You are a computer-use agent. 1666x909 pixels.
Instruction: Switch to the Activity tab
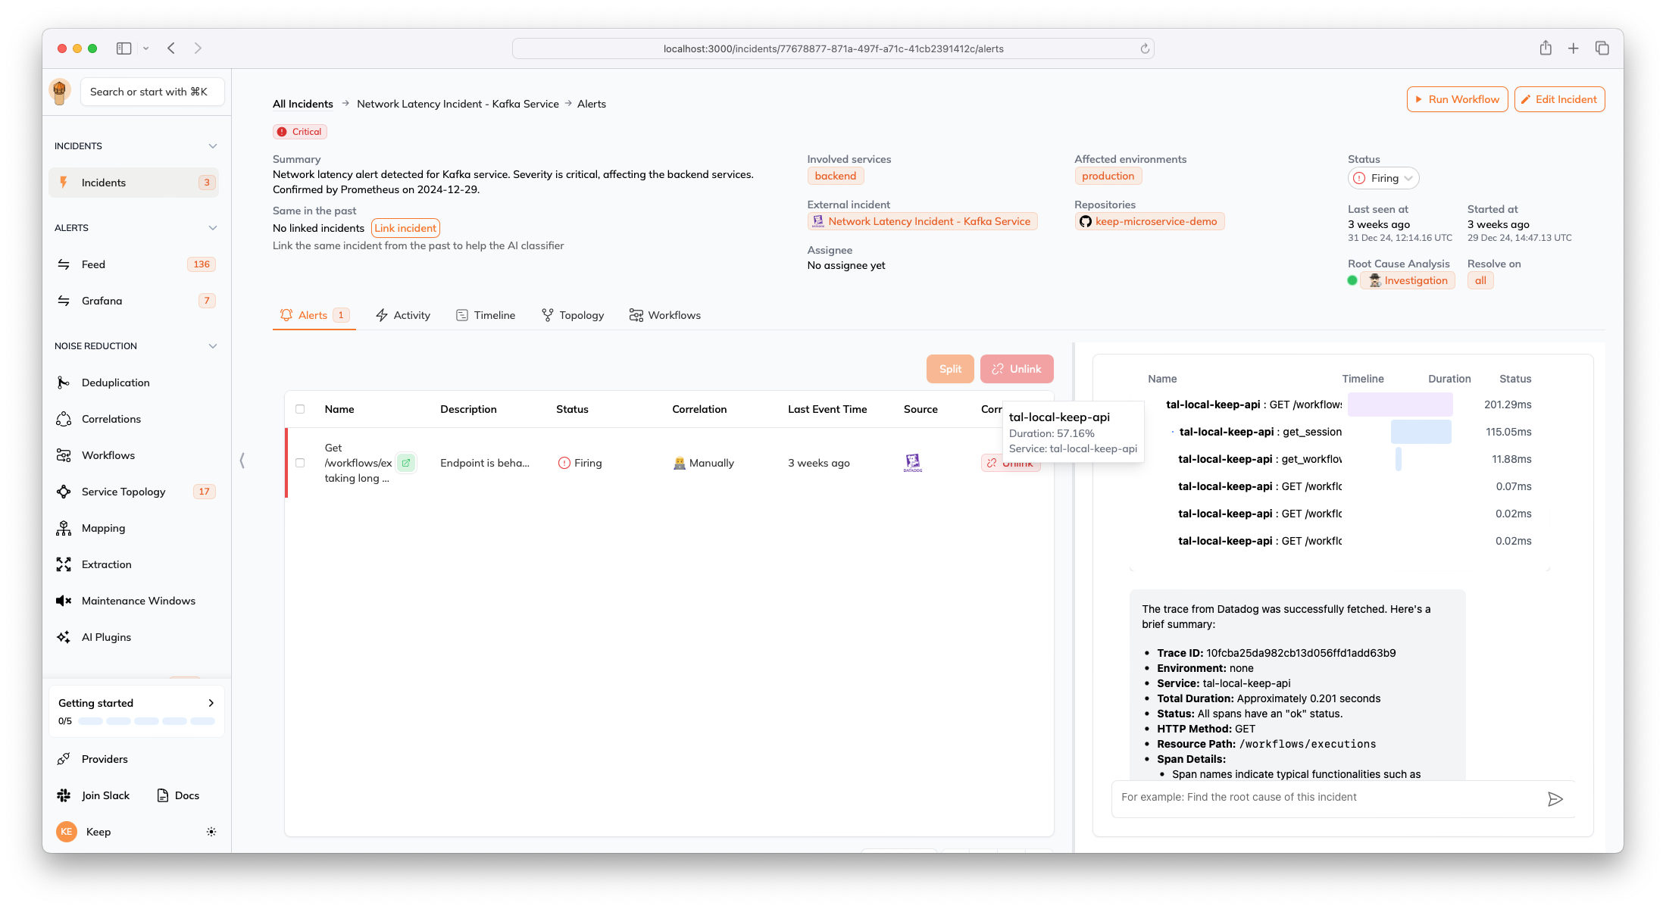tap(403, 315)
